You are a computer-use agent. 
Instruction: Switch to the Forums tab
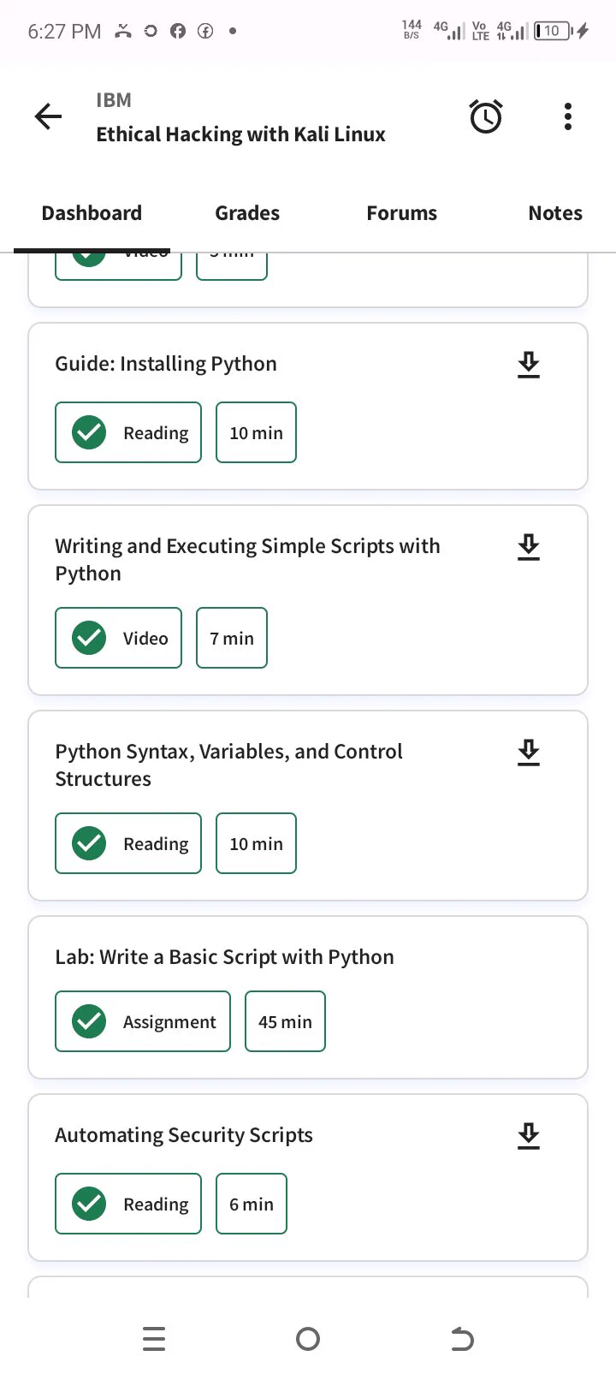tap(401, 213)
